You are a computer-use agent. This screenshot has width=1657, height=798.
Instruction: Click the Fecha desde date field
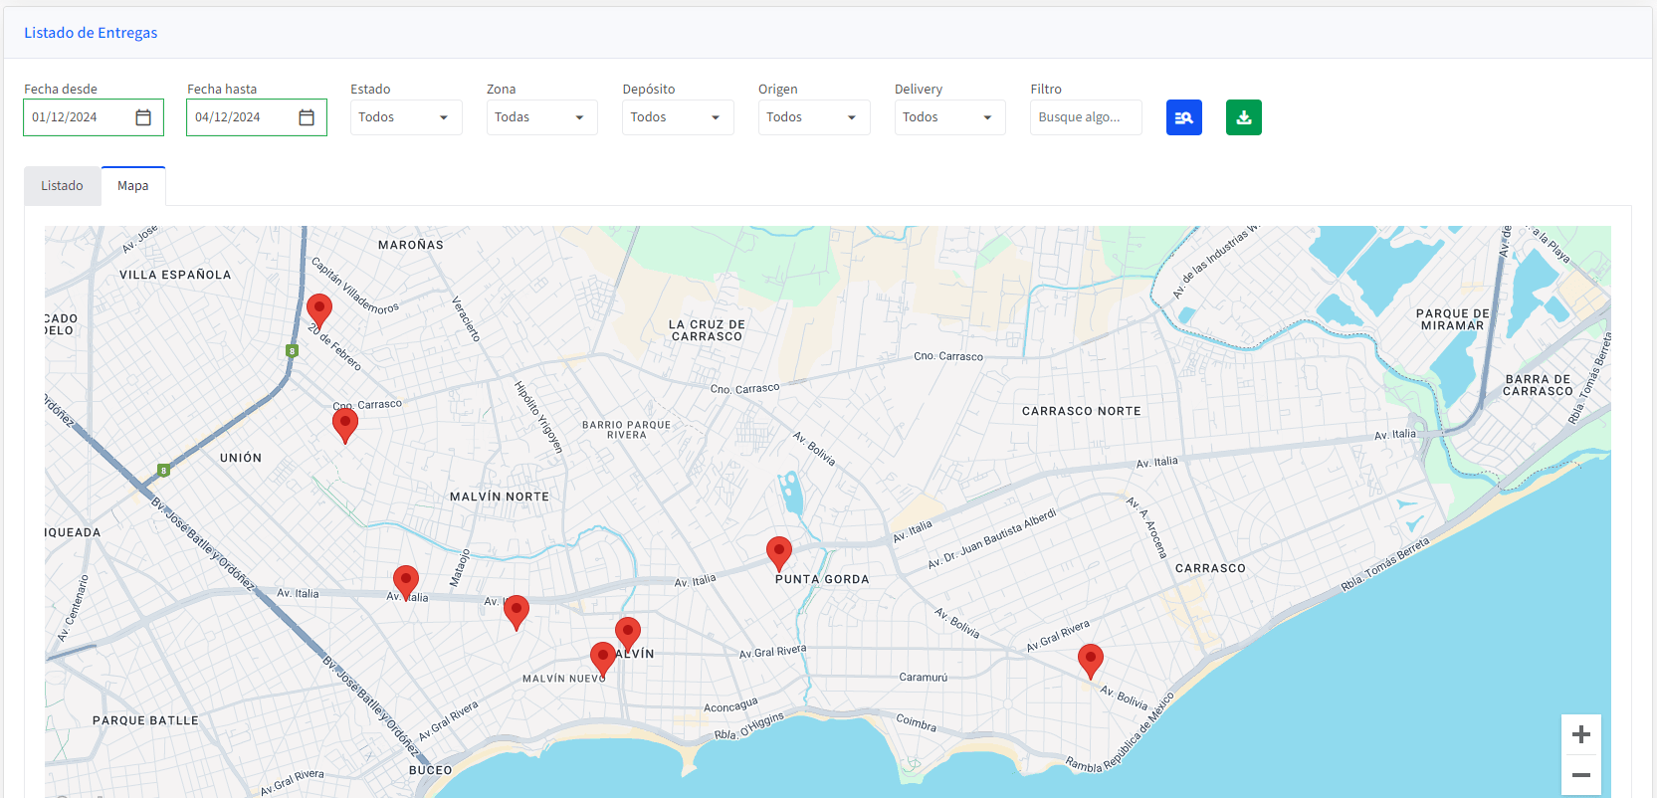(x=78, y=117)
